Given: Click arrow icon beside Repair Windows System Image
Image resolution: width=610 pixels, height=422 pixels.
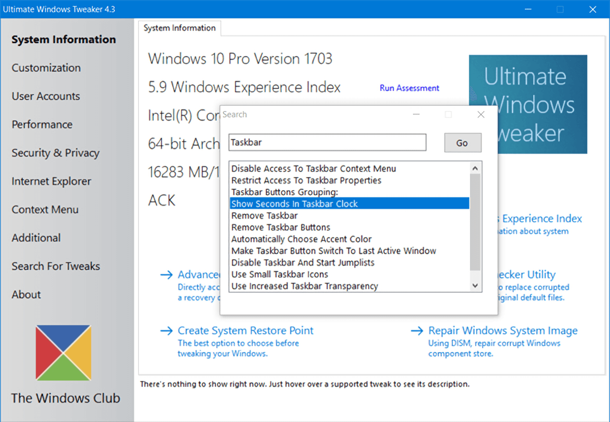Looking at the screenshot, I should pos(417,331).
